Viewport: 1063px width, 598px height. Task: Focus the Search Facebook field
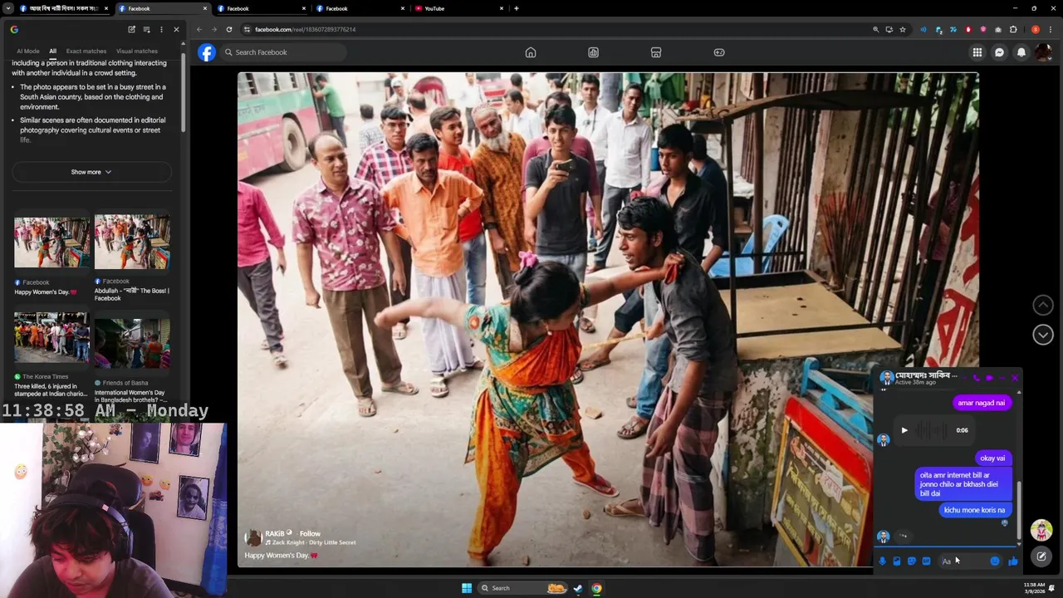point(284,52)
